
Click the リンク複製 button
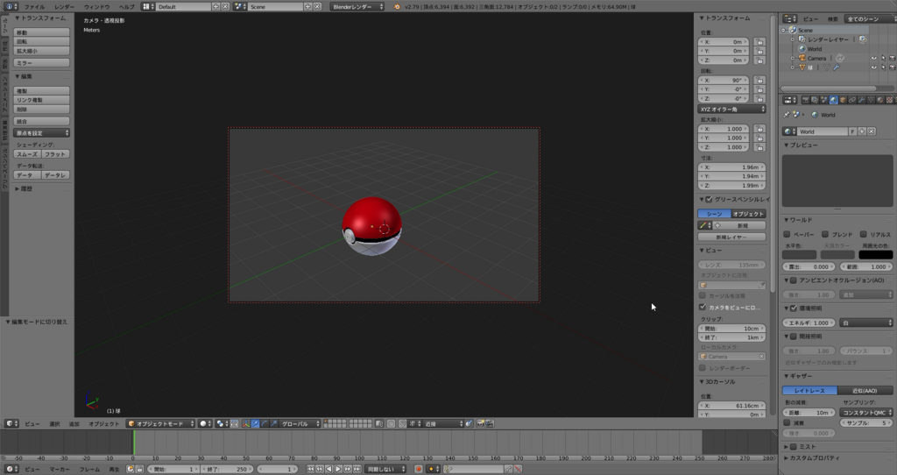point(41,100)
